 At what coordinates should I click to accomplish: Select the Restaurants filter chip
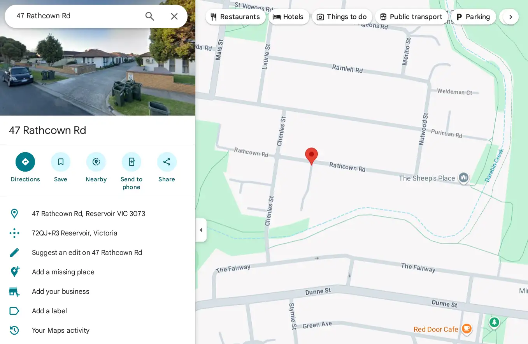[x=235, y=17]
